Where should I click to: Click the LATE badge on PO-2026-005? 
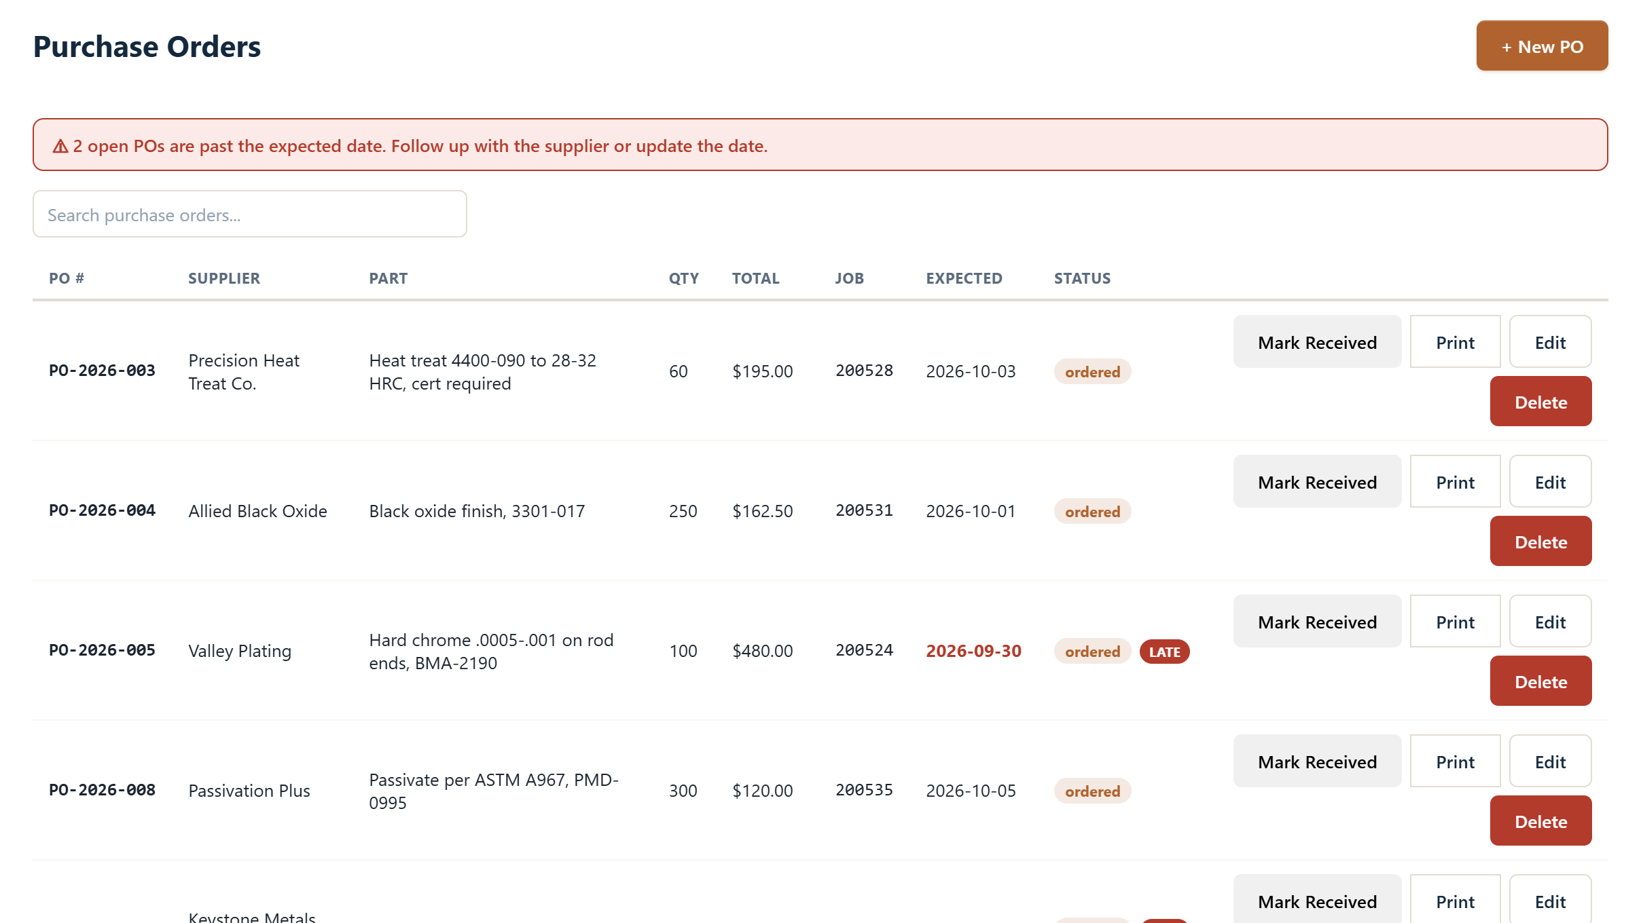1164,652
